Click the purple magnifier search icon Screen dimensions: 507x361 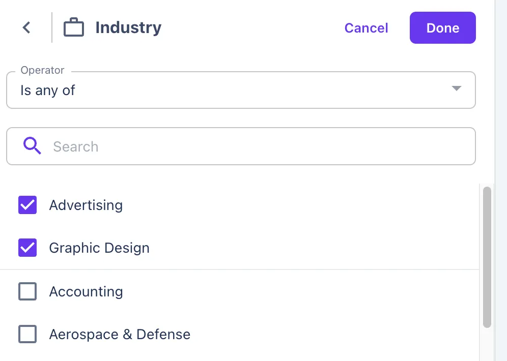(x=32, y=146)
